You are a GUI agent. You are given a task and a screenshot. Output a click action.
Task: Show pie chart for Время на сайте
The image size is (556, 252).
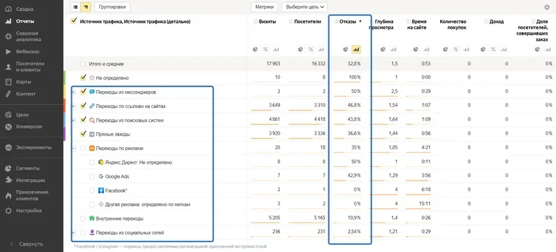point(416,49)
